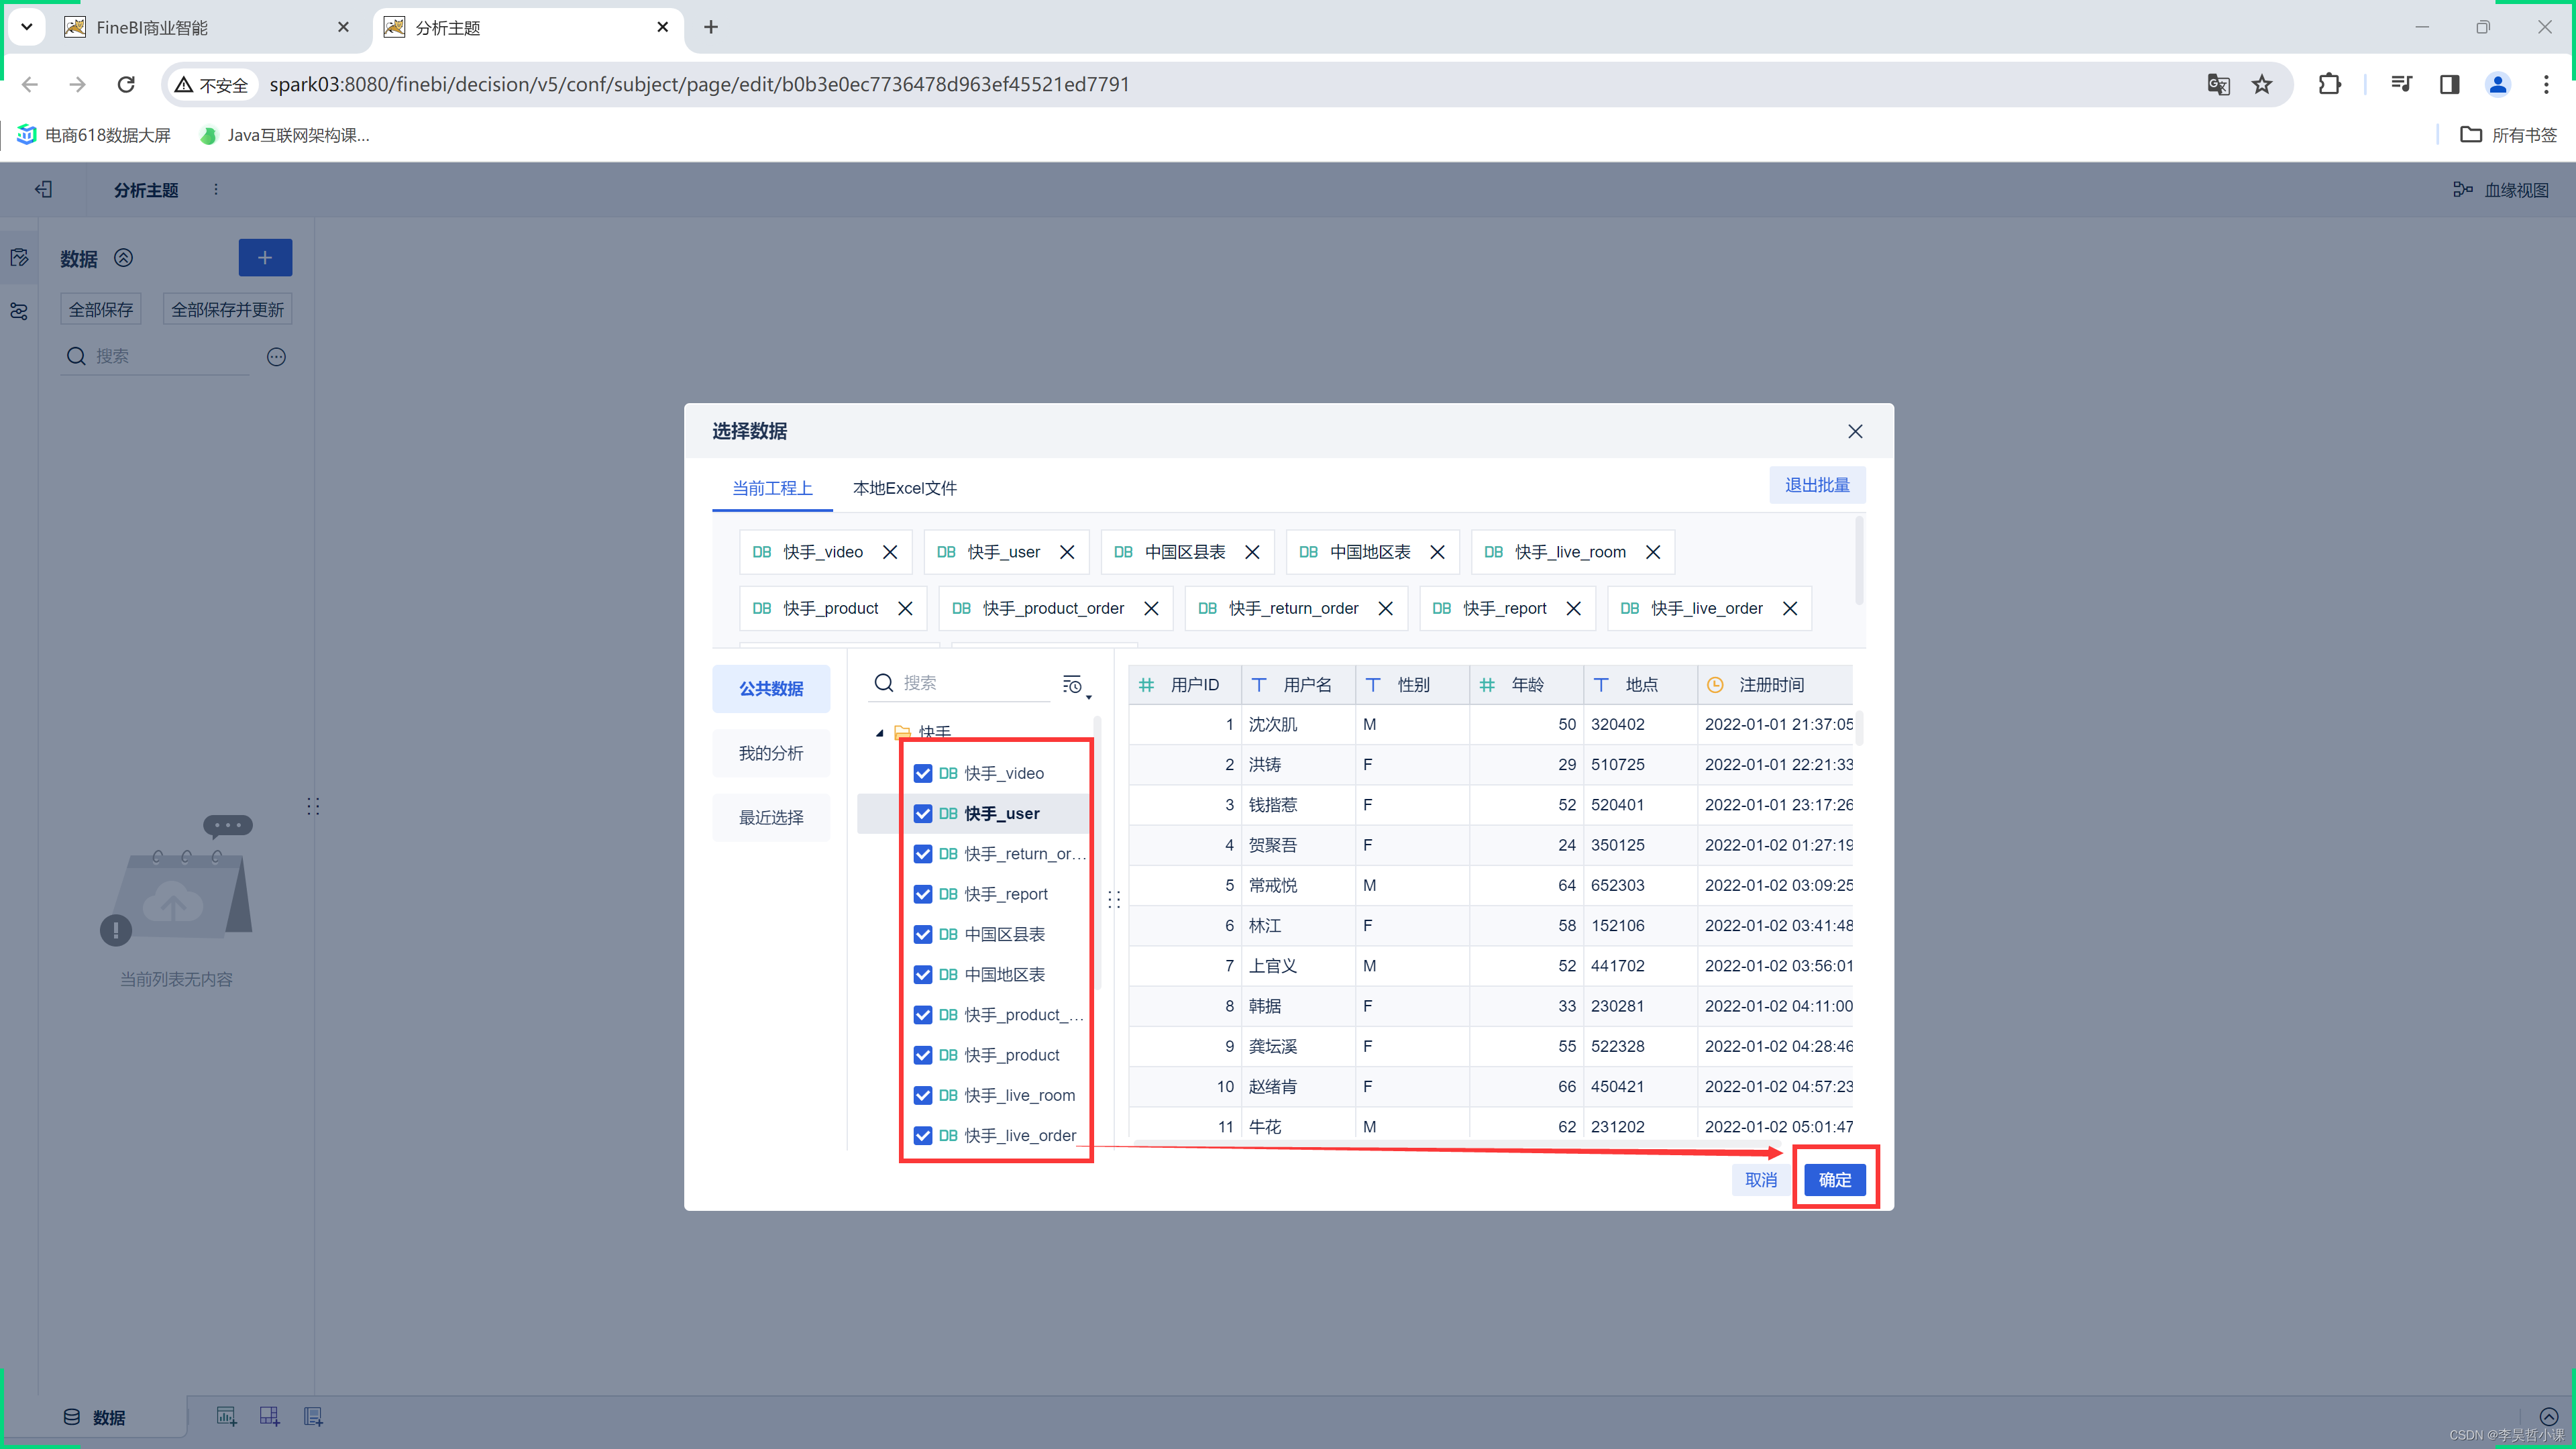Remove 快手_product tag from selection
Screen dimensions: 2576x1449
tap(905, 608)
